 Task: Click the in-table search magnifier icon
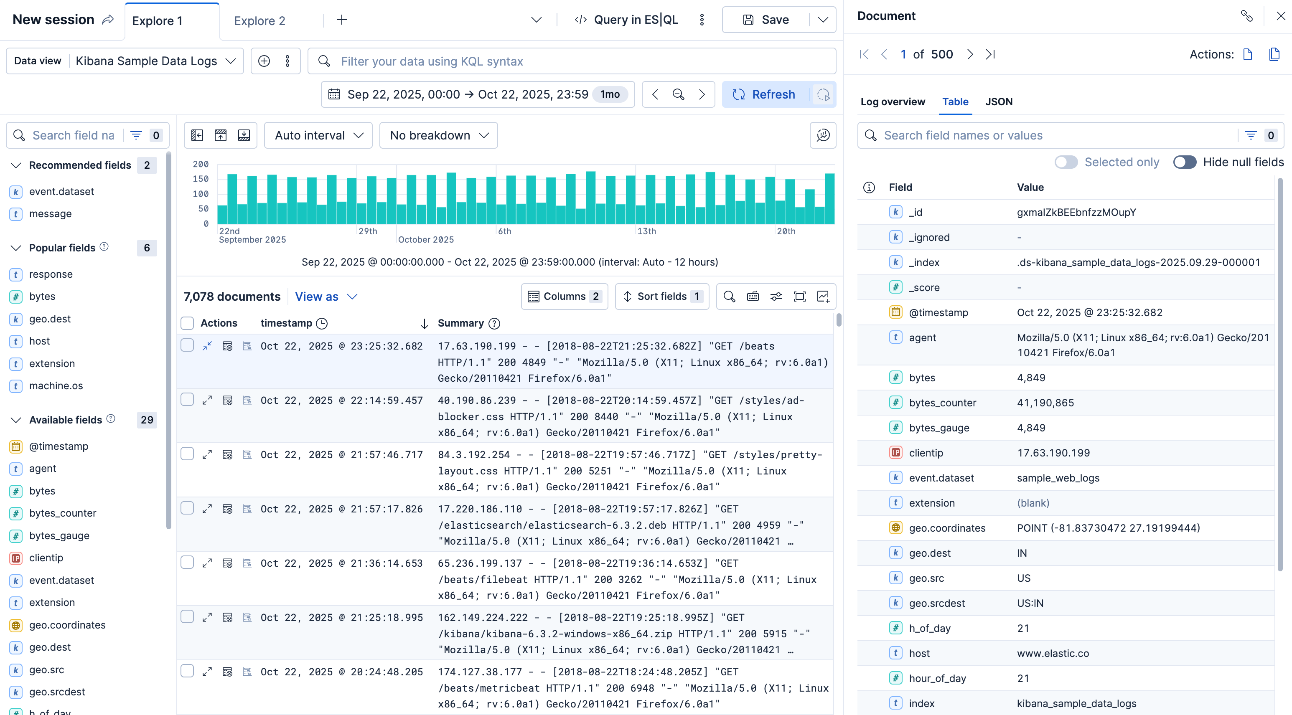[729, 297]
